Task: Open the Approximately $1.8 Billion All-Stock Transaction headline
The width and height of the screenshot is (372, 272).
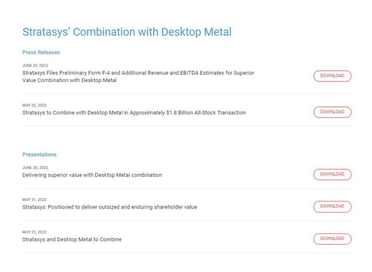Action: click(134, 113)
